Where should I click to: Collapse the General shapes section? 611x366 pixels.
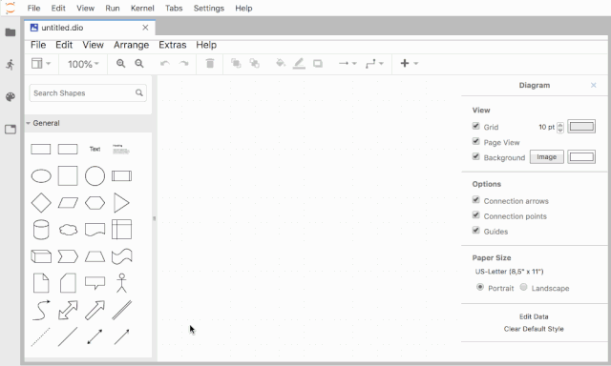pyautogui.click(x=88, y=123)
